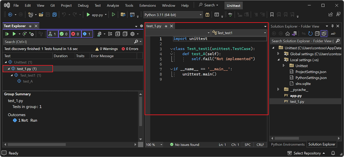Expand the __pycache__ folder in Solution Explorer

click(x=278, y=89)
